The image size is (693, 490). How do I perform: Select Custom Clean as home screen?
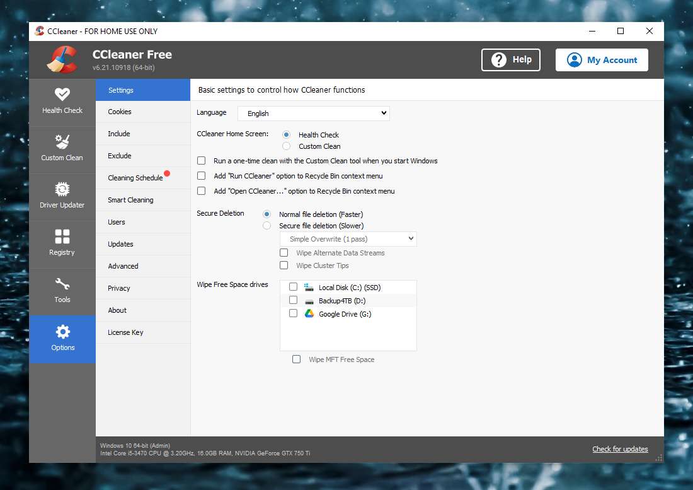(287, 146)
